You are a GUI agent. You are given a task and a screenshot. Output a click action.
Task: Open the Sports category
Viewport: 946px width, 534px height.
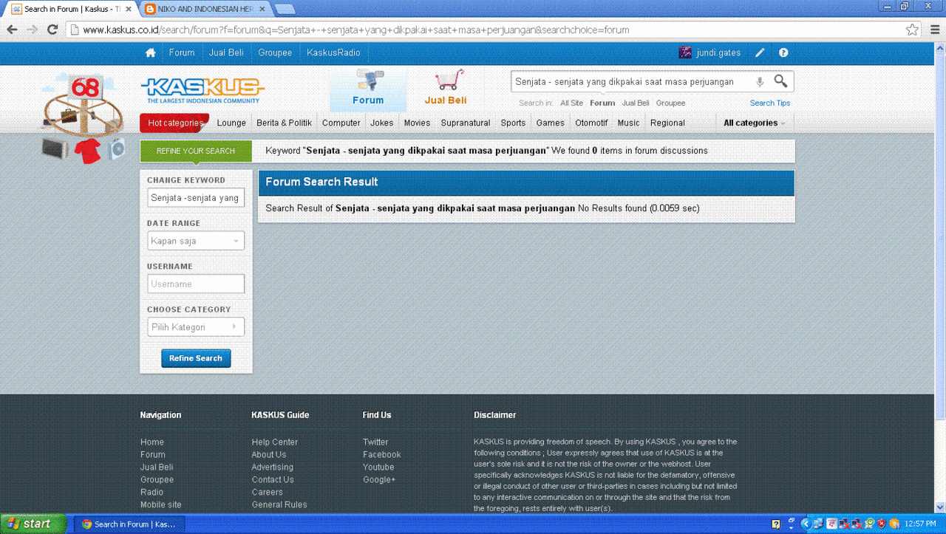click(513, 123)
